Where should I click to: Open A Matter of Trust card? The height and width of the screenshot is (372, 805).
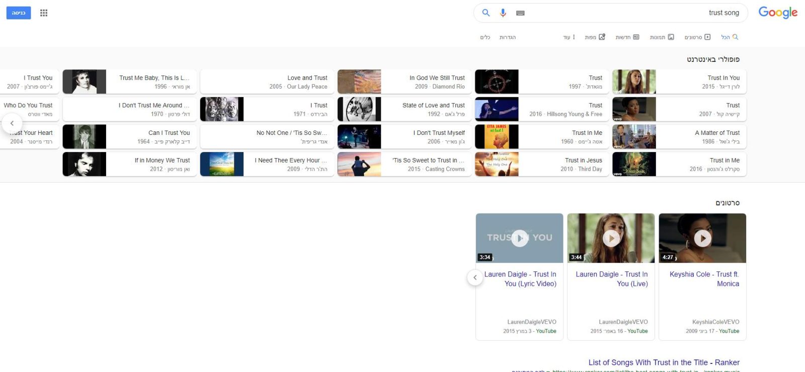click(679, 137)
